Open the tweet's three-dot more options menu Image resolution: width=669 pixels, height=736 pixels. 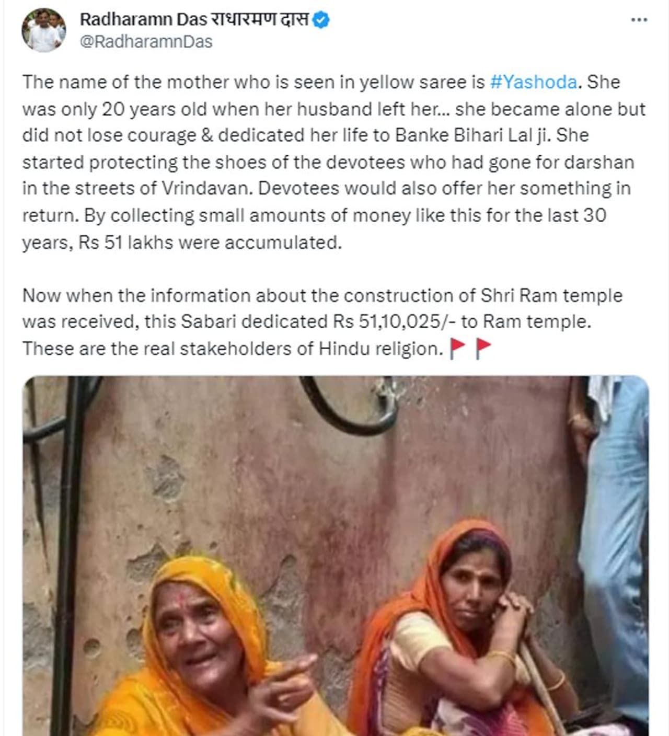(x=639, y=20)
